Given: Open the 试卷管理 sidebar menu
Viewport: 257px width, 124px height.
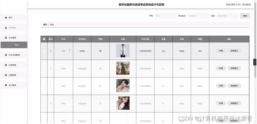Looking at the screenshot, I should click(15, 65).
